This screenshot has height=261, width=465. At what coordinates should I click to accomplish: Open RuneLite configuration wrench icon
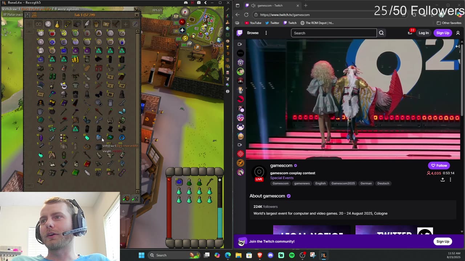[x=228, y=9]
